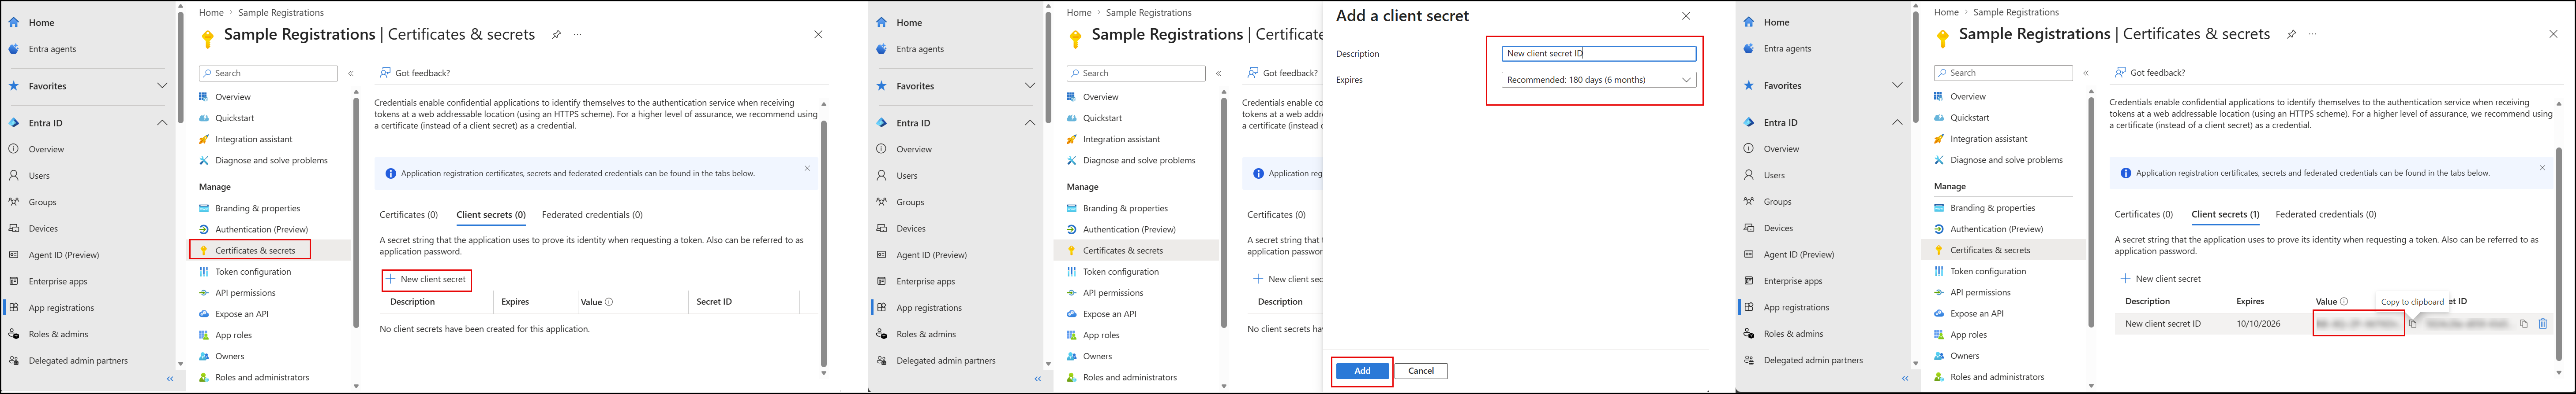Open Got feedback? in the right screenshot
The height and width of the screenshot is (394, 2576).
click(x=2149, y=73)
